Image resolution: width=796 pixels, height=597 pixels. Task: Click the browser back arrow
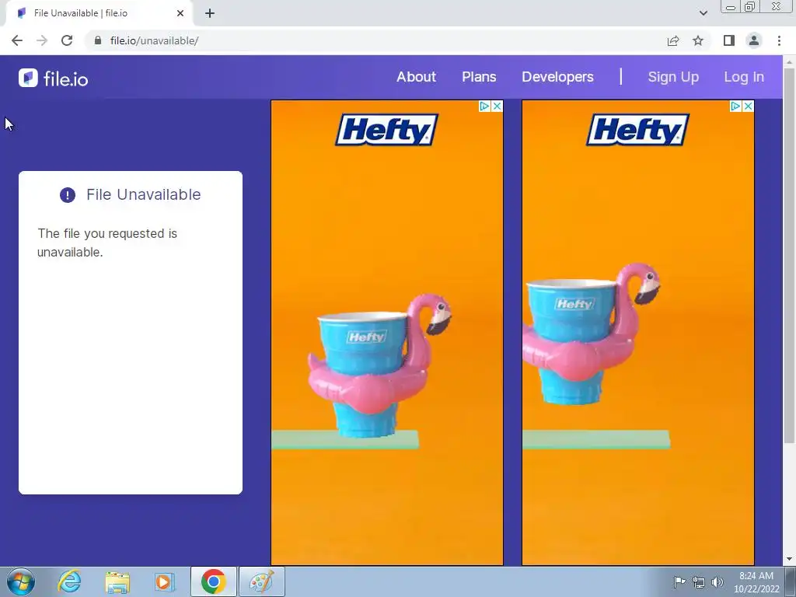pos(17,40)
